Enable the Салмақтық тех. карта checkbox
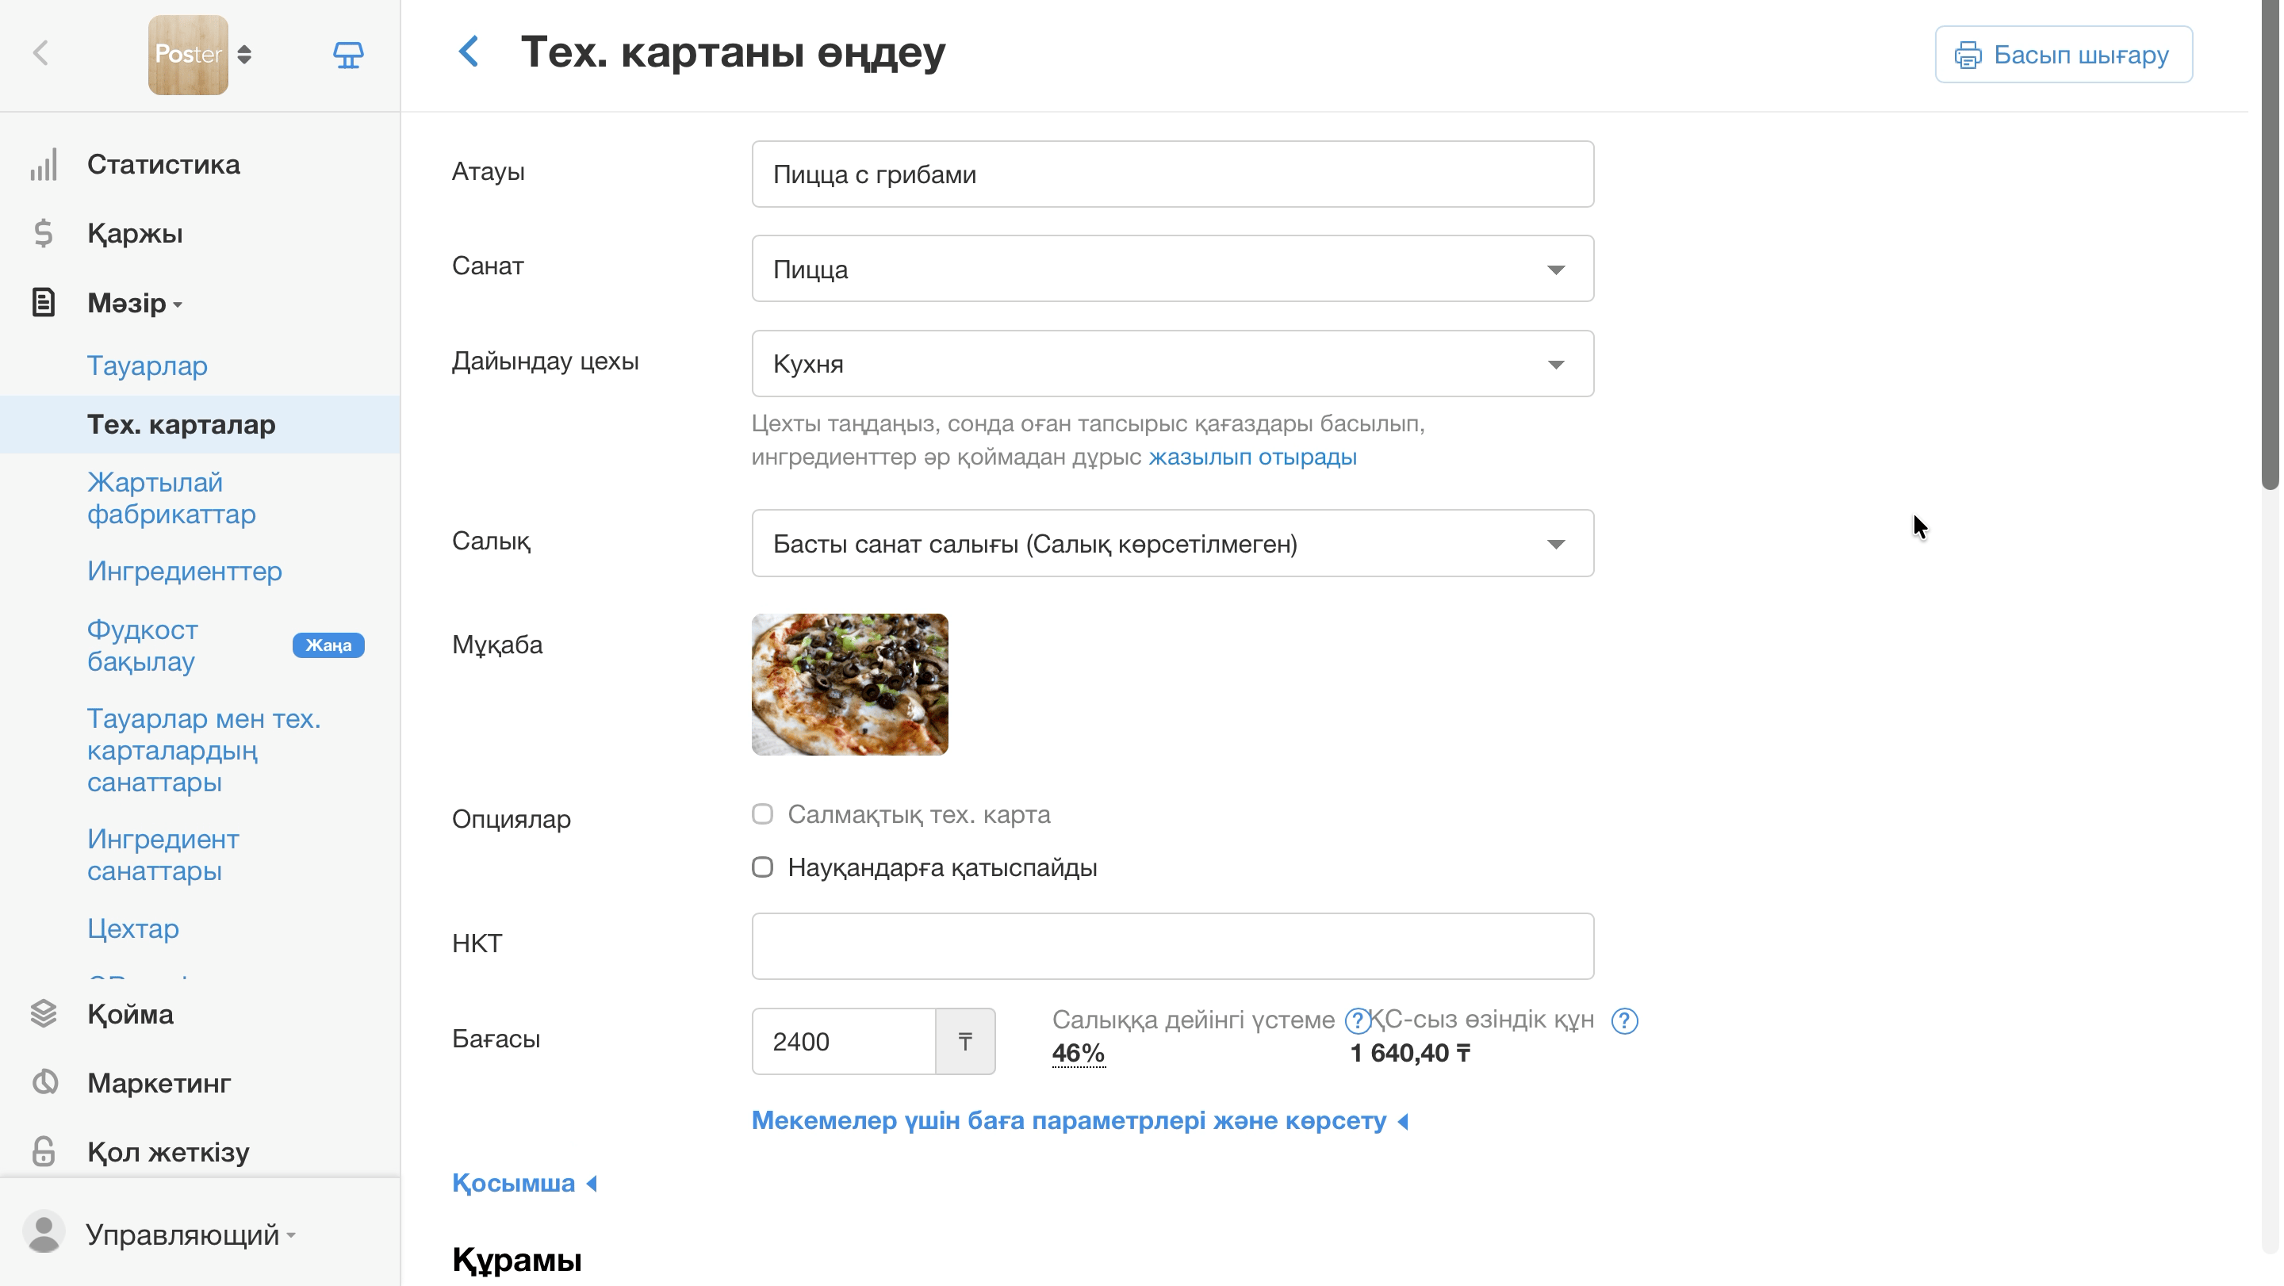The height and width of the screenshot is (1286, 2284). (762, 813)
